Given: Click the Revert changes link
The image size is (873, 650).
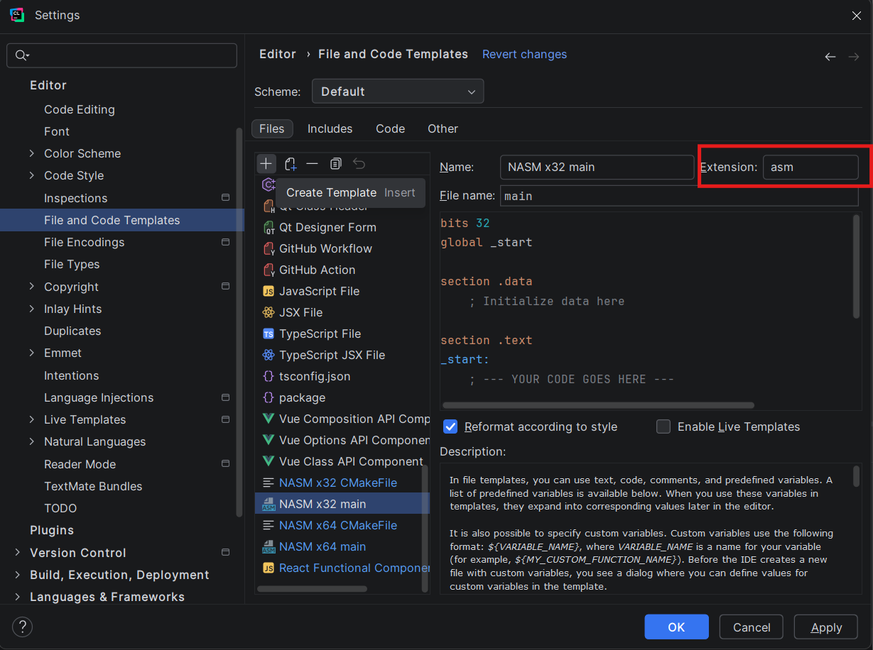Looking at the screenshot, I should [x=524, y=54].
